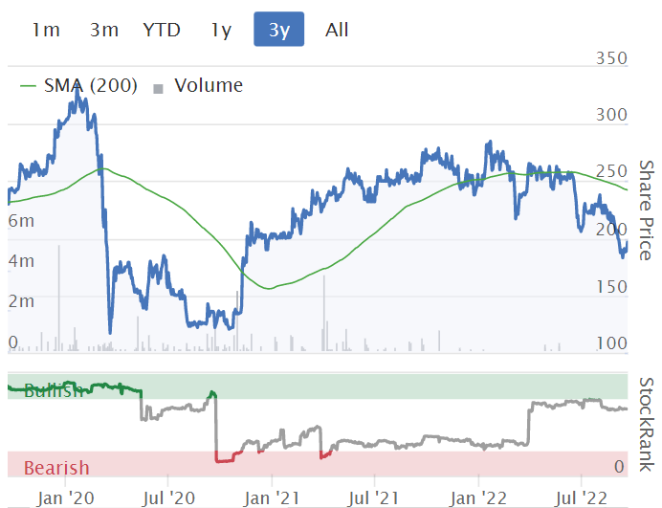Click the active 3y range button

(278, 29)
